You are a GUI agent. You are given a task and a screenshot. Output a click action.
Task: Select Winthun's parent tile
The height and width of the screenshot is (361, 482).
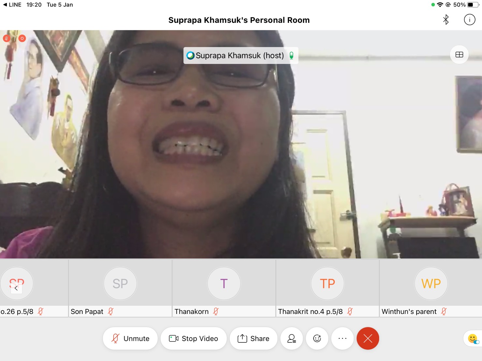tap(431, 288)
